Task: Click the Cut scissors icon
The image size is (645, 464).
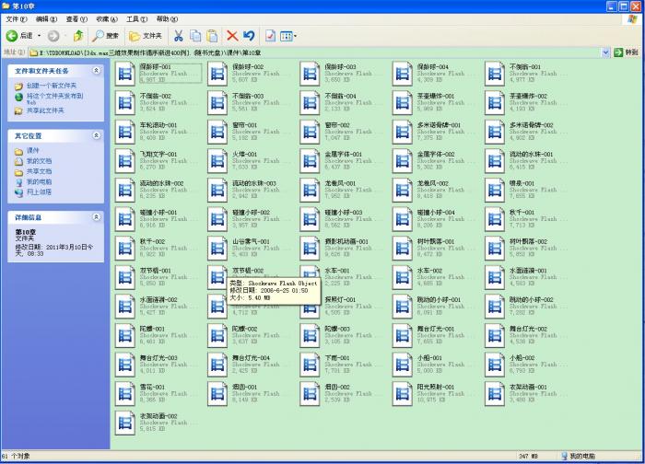Action: click(178, 36)
